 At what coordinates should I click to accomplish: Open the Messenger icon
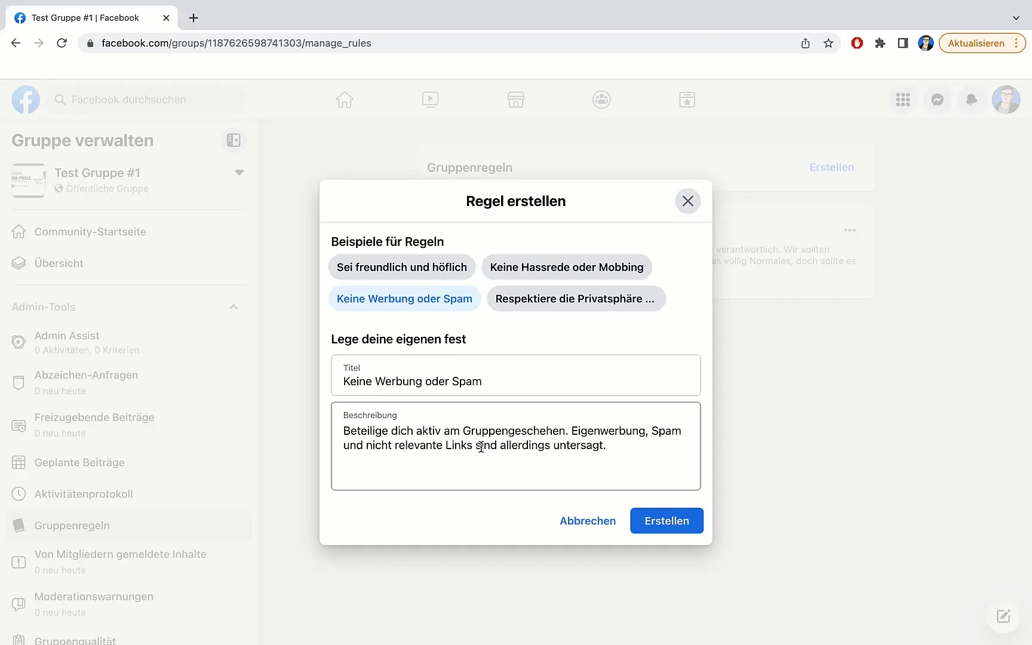coord(938,100)
